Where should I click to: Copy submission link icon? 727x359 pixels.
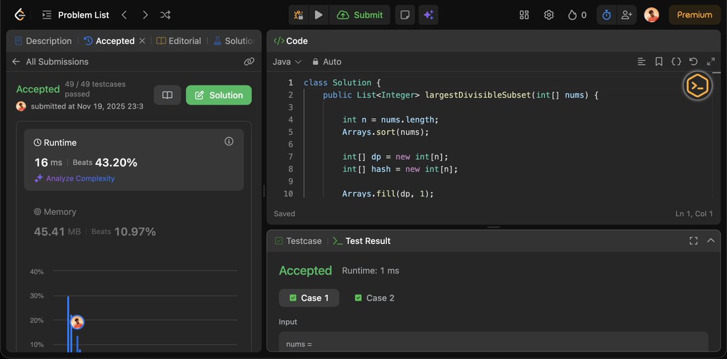(249, 62)
